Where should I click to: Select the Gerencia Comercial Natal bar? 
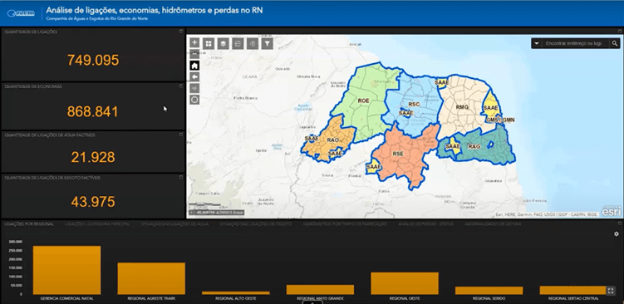(x=66, y=270)
